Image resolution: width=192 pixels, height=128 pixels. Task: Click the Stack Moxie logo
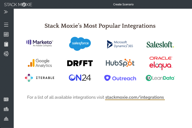(18, 4)
